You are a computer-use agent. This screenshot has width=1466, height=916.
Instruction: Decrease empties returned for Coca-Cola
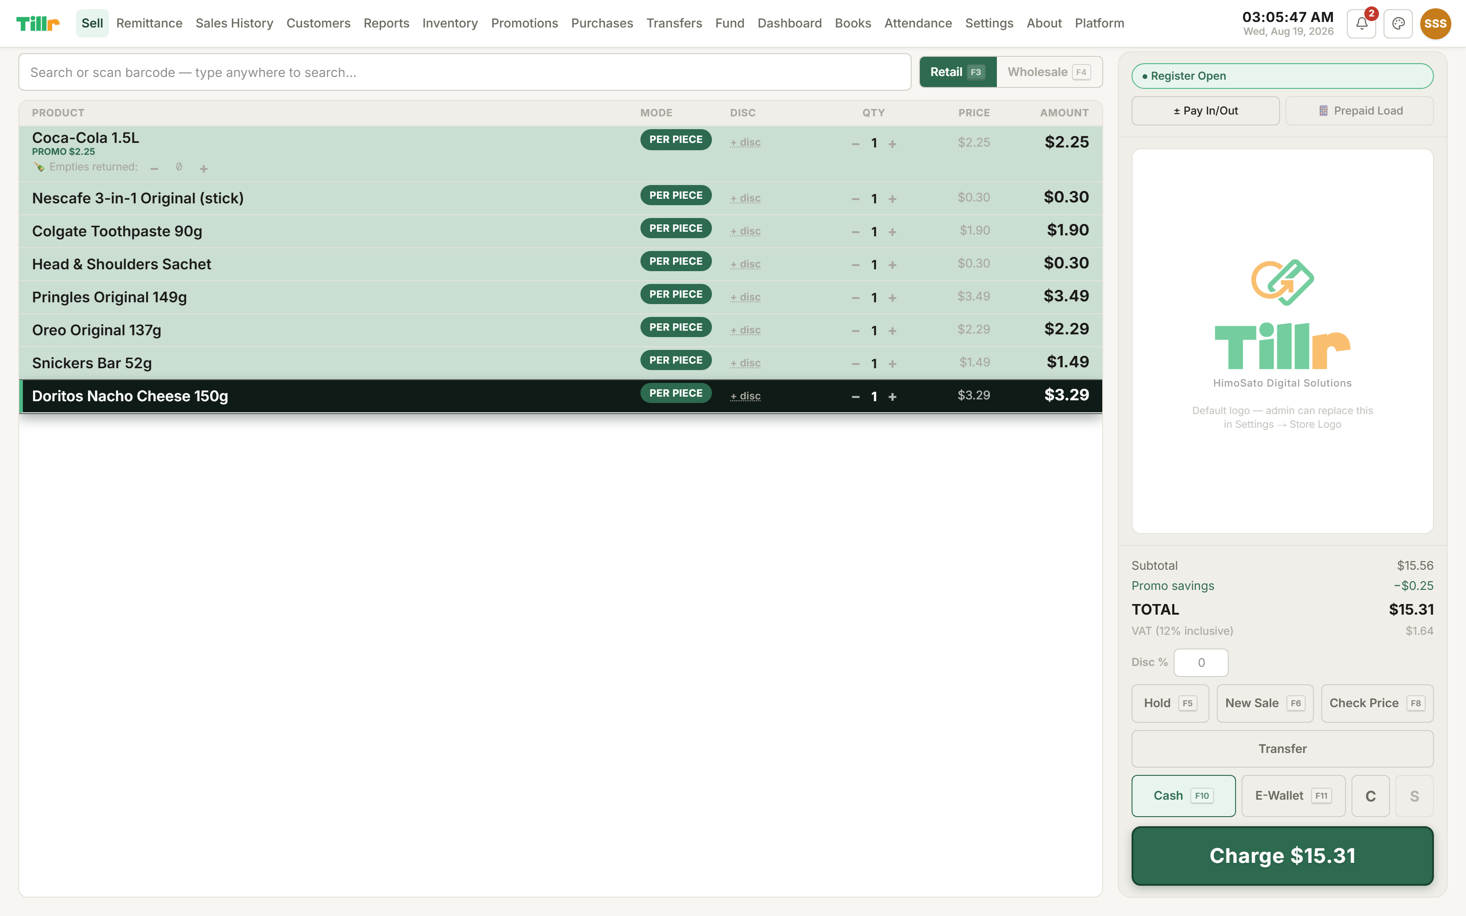point(154,169)
